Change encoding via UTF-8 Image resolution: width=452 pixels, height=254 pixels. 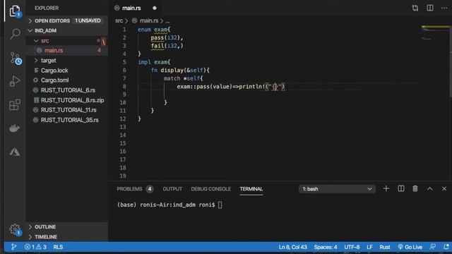[x=352, y=247]
